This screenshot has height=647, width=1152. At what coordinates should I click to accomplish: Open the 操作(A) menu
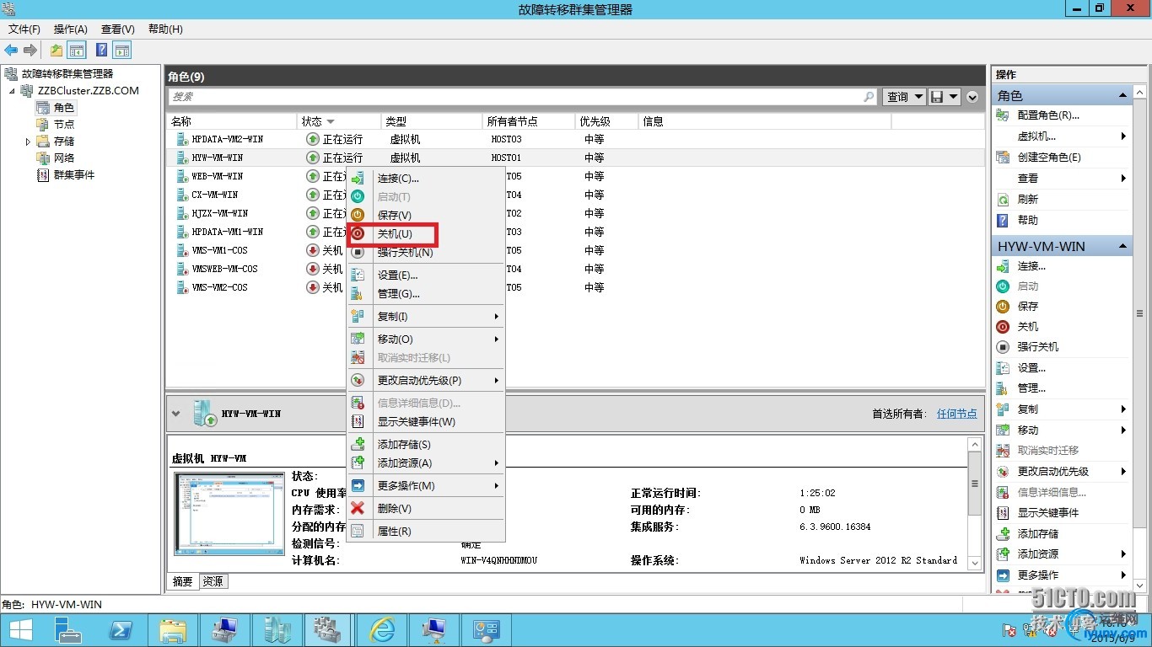[x=71, y=29]
